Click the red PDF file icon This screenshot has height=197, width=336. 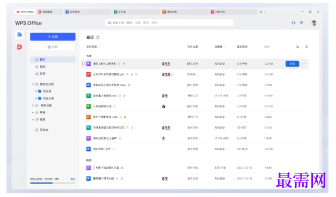(89, 74)
